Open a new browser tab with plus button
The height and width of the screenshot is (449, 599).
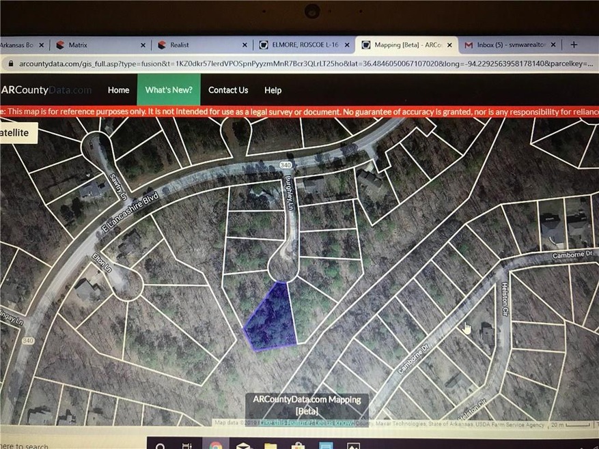(574, 44)
